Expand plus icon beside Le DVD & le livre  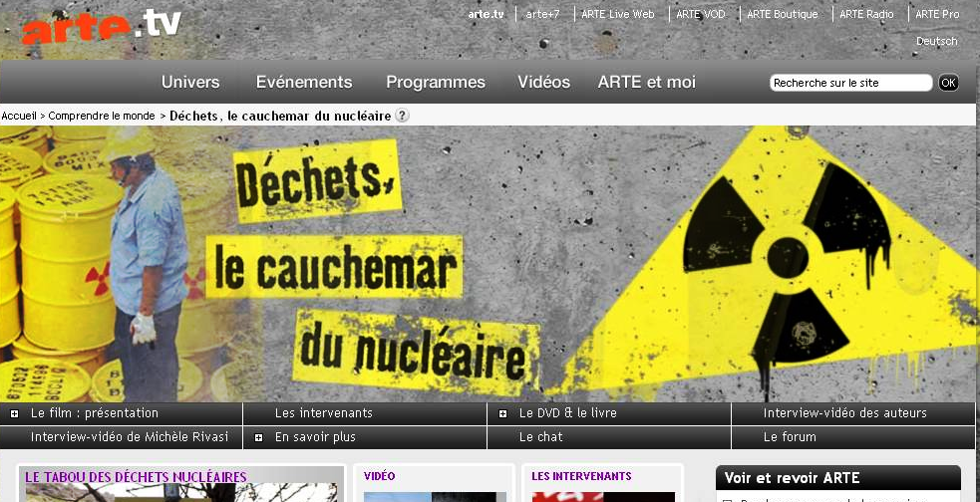[x=502, y=414]
